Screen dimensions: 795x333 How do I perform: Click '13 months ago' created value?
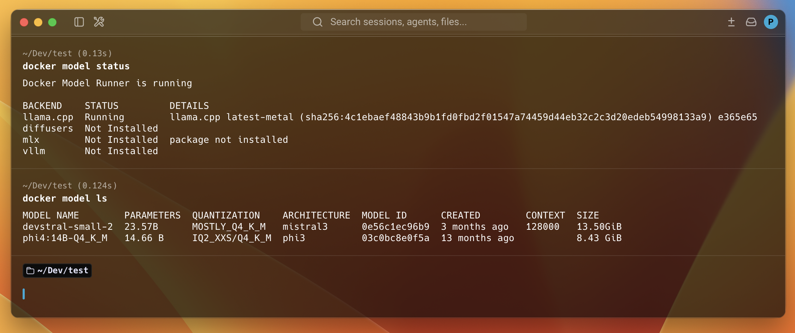pos(478,238)
